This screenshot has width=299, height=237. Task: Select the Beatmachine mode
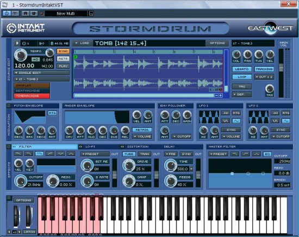point(32,91)
